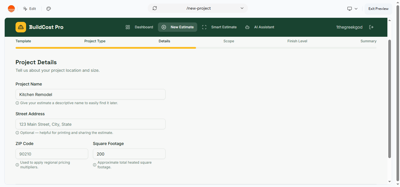Click the 'Optional — helpful for printing' hint
This screenshot has width=400, height=187.
[x=67, y=133]
